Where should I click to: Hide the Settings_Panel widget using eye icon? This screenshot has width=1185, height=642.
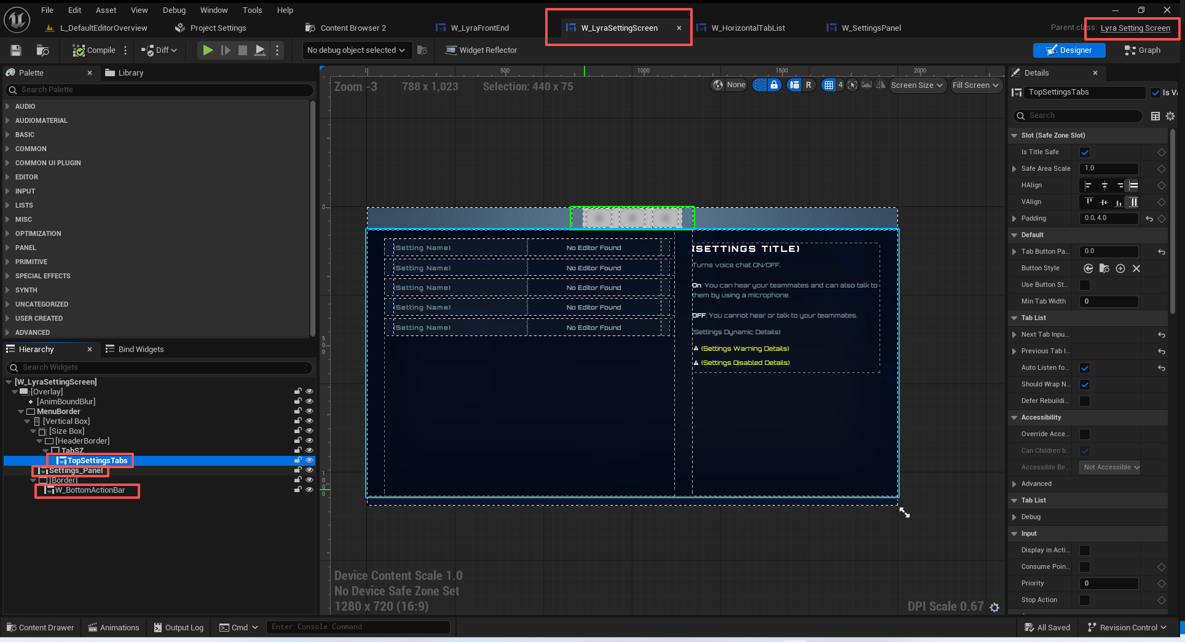(x=309, y=471)
